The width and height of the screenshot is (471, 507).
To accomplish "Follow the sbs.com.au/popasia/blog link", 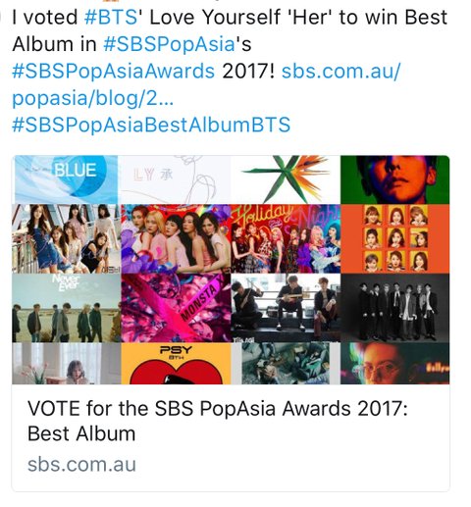I will (206, 84).
